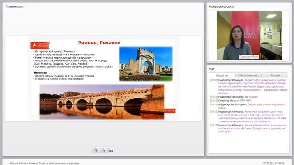Click the floppy disk save icon

point(111,150)
